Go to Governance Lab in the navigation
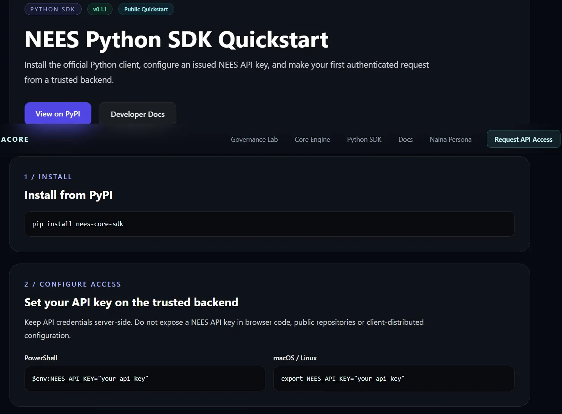The width and height of the screenshot is (562, 414). click(x=254, y=140)
